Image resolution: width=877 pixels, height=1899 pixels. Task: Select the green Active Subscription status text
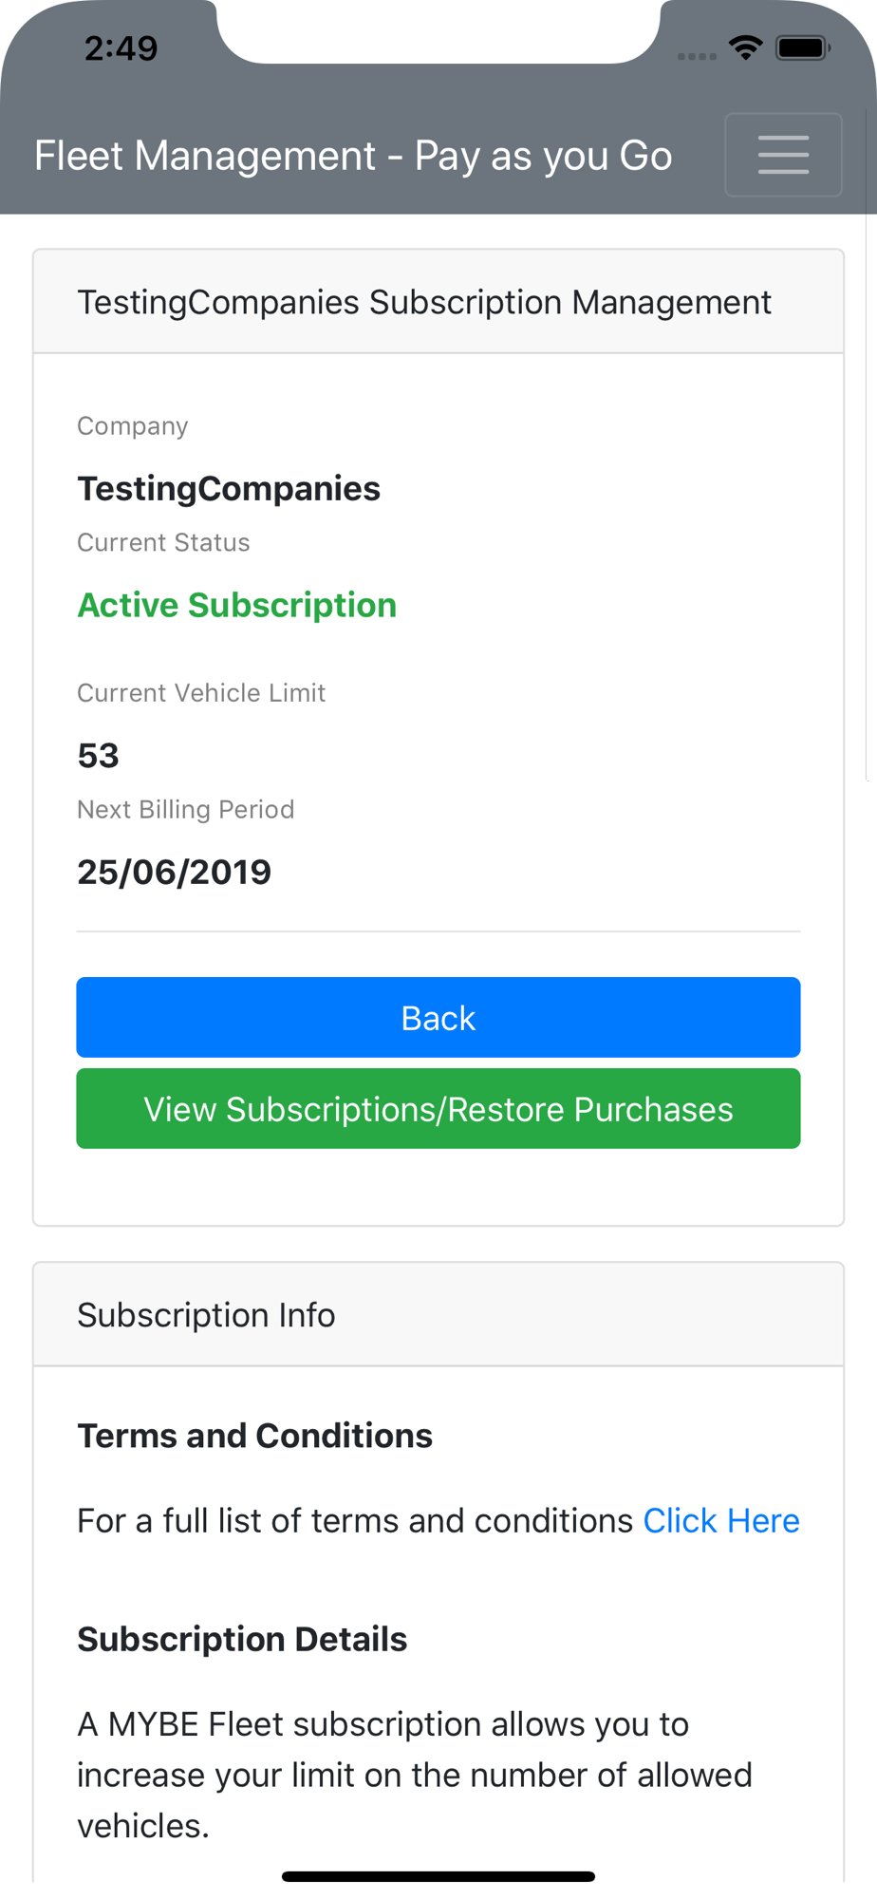click(236, 605)
